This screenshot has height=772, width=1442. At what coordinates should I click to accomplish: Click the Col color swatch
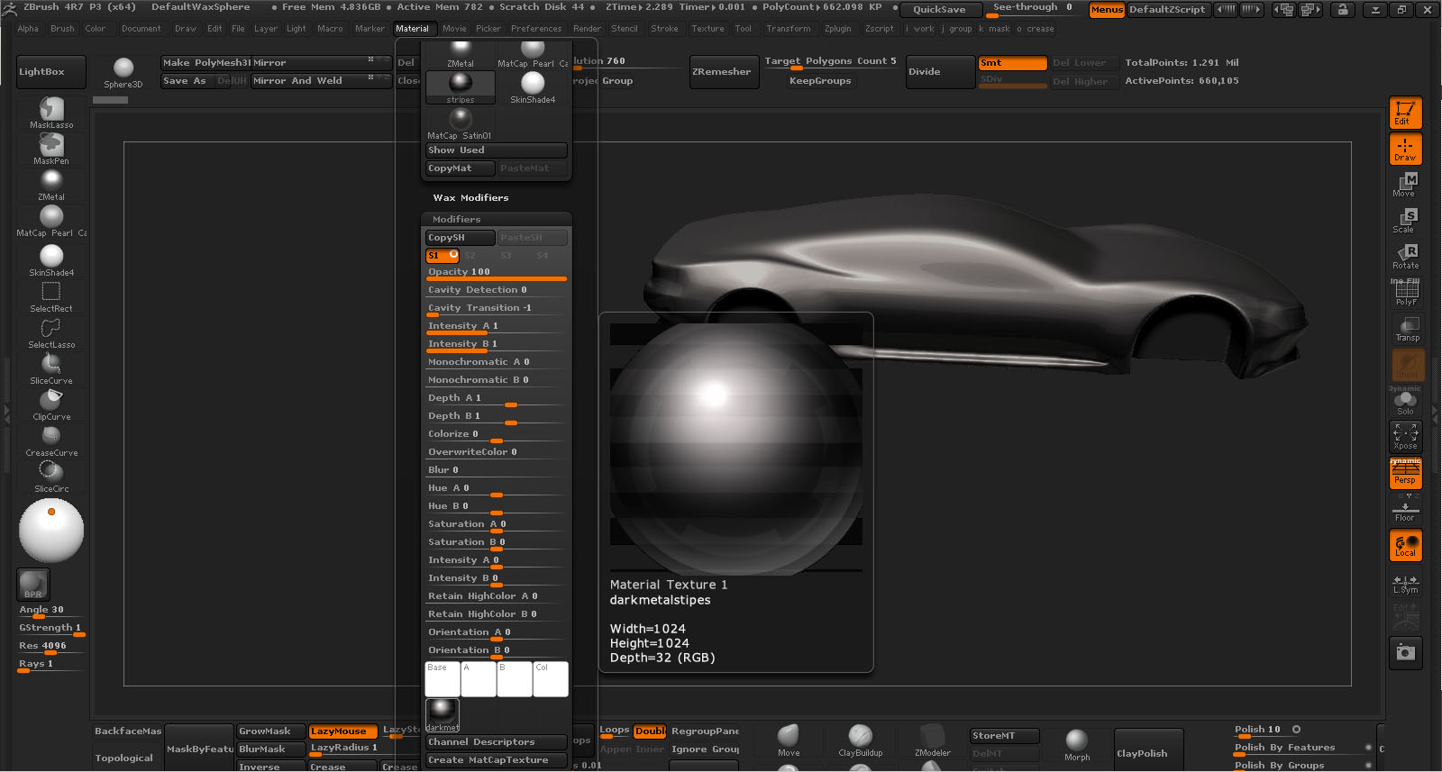pyautogui.click(x=551, y=679)
